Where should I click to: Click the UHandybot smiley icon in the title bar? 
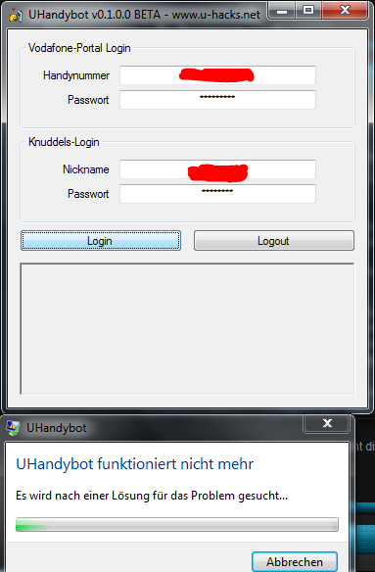pos(16,16)
